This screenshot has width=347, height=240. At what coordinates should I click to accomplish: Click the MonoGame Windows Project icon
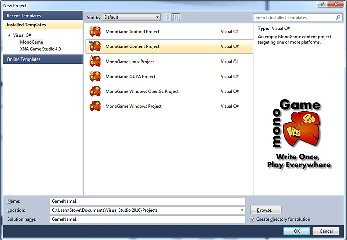click(95, 106)
